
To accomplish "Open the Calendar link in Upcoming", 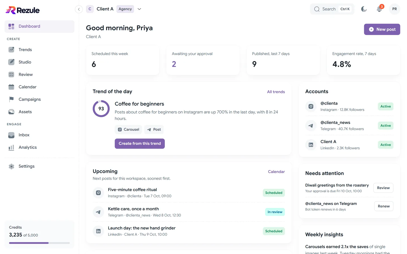I will tap(276, 172).
